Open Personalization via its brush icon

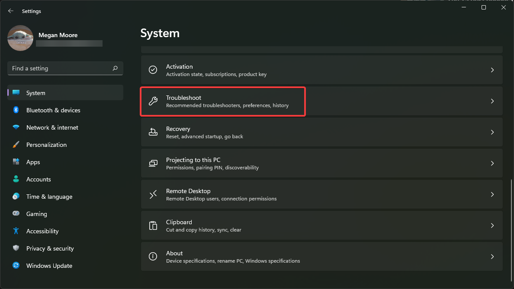click(16, 145)
